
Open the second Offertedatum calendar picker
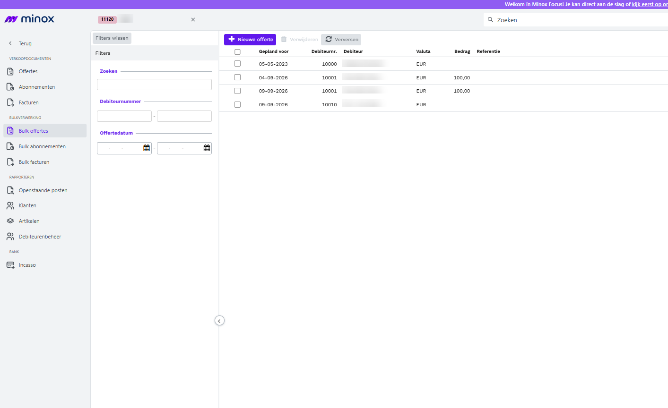(x=207, y=148)
